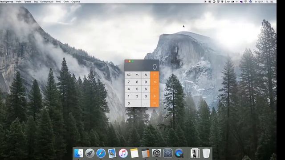The image size is (285, 160).
Task: Click the calculator display showing 0
Action: click(x=142, y=67)
